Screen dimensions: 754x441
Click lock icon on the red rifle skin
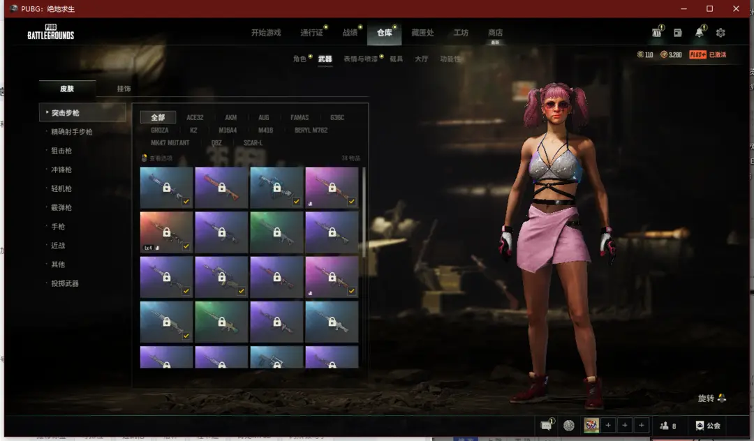point(222,187)
